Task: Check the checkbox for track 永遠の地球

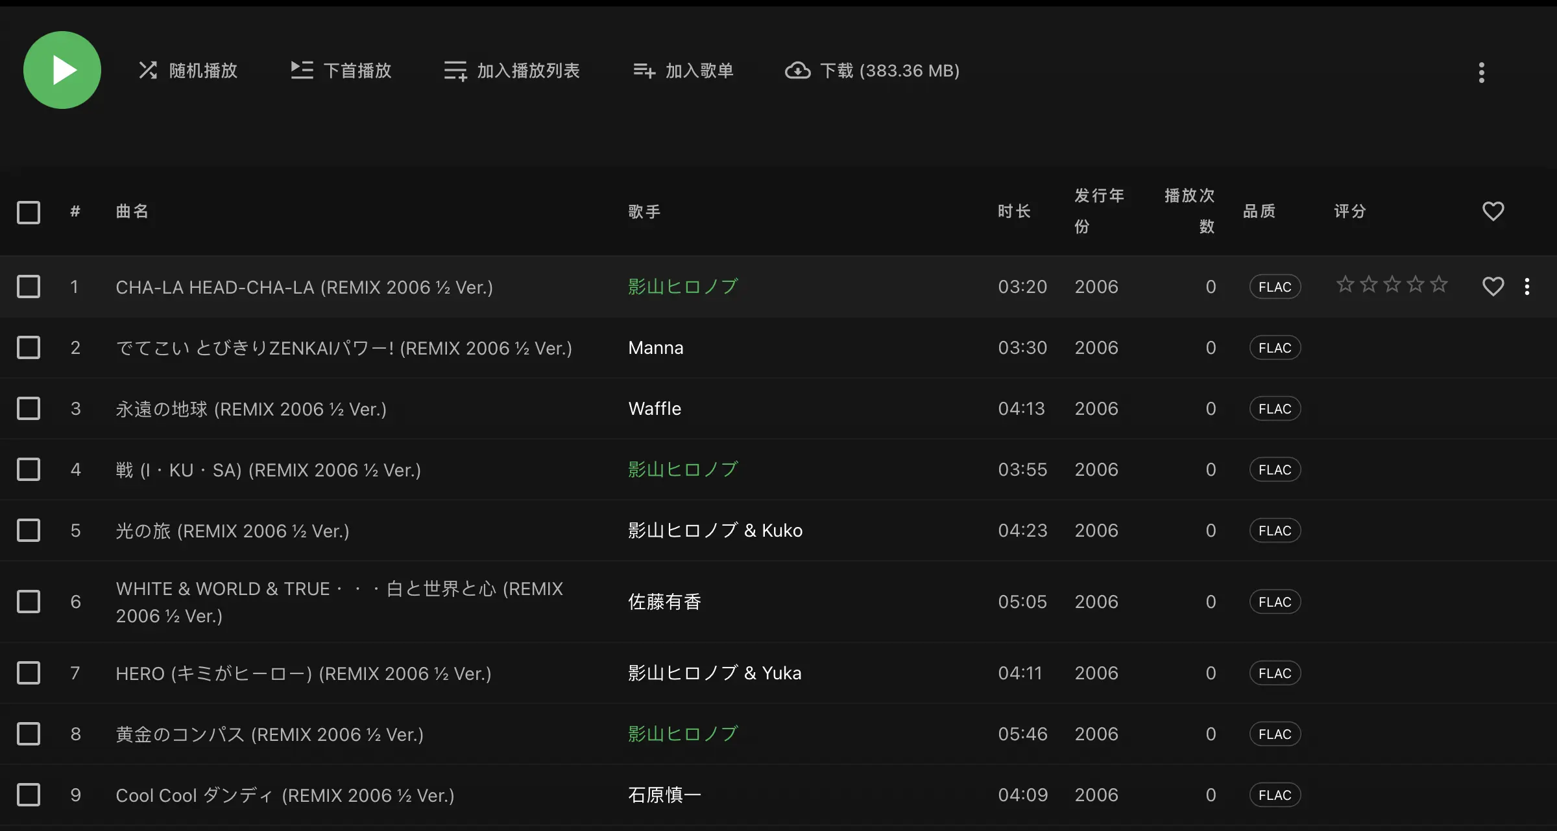Action: coord(29,408)
